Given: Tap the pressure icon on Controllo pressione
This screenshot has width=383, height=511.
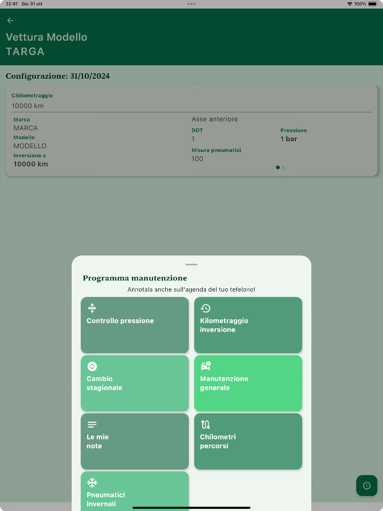Looking at the screenshot, I should 92,308.
